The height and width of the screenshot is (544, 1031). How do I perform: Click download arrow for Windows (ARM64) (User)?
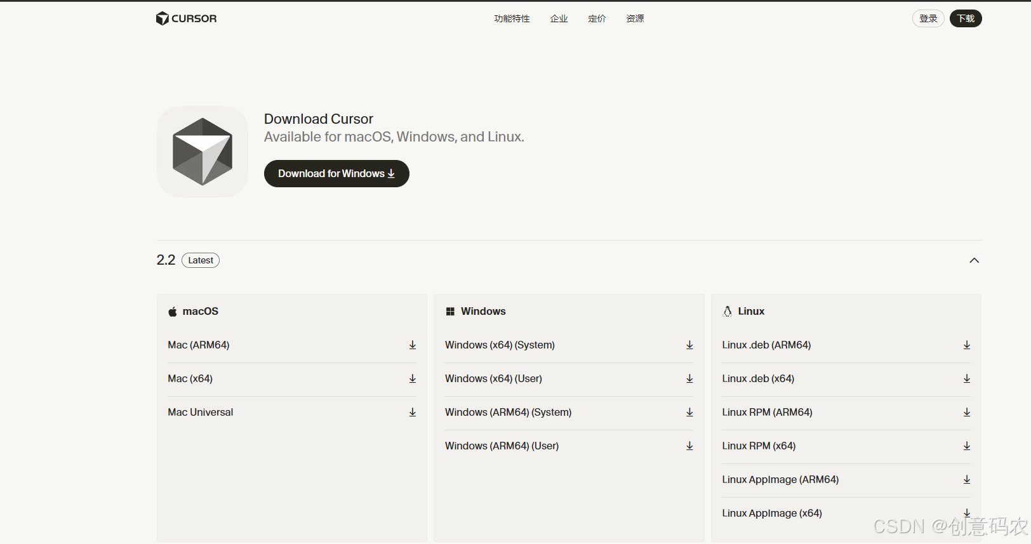pos(689,446)
